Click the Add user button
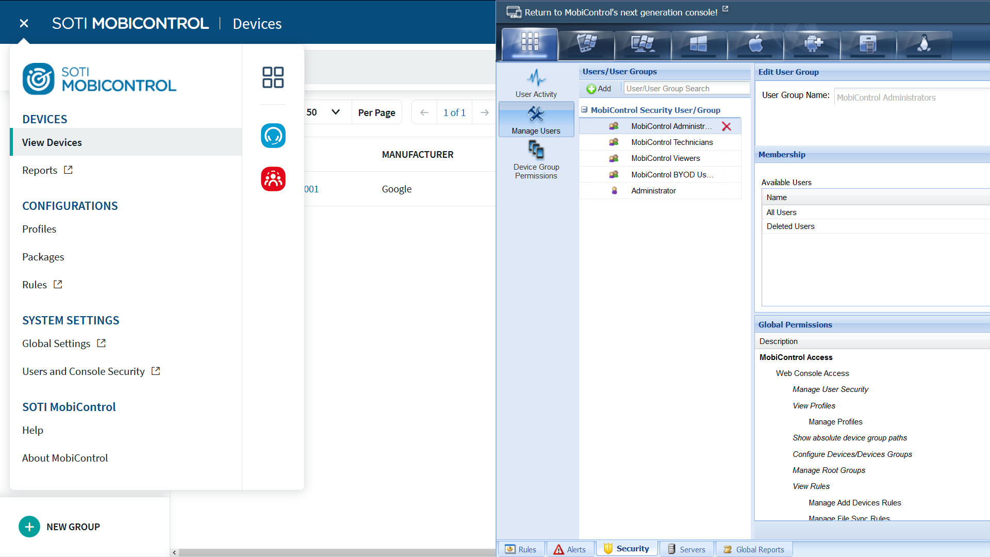 coord(599,89)
